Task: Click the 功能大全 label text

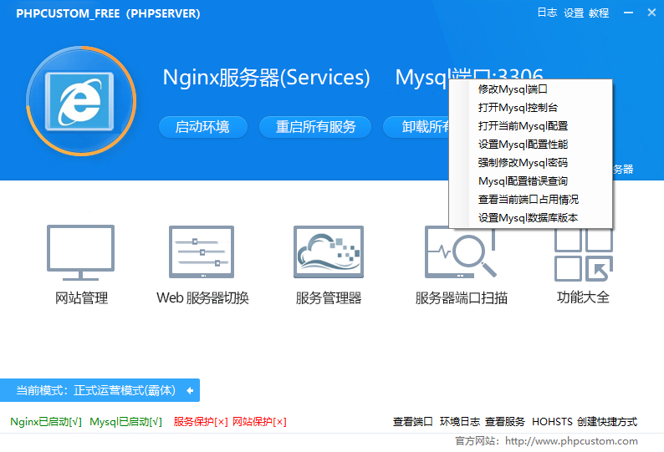Action: 583,297
